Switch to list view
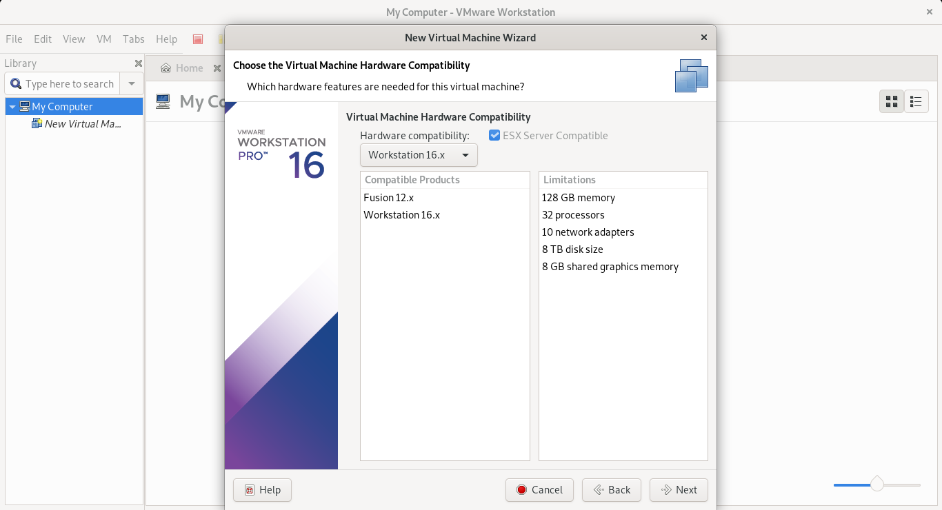This screenshot has height=510, width=942. click(916, 102)
